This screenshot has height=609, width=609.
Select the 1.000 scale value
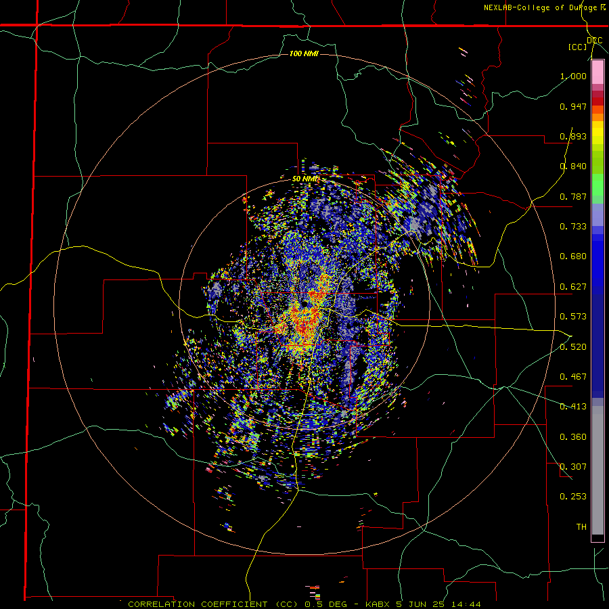573,76
